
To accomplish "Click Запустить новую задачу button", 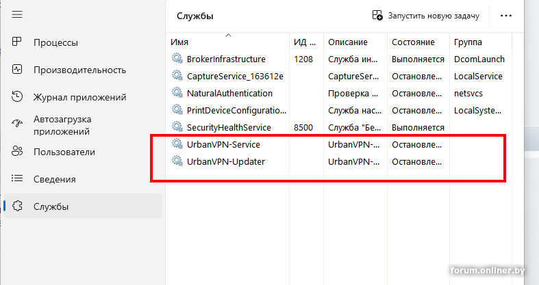I will click(425, 15).
